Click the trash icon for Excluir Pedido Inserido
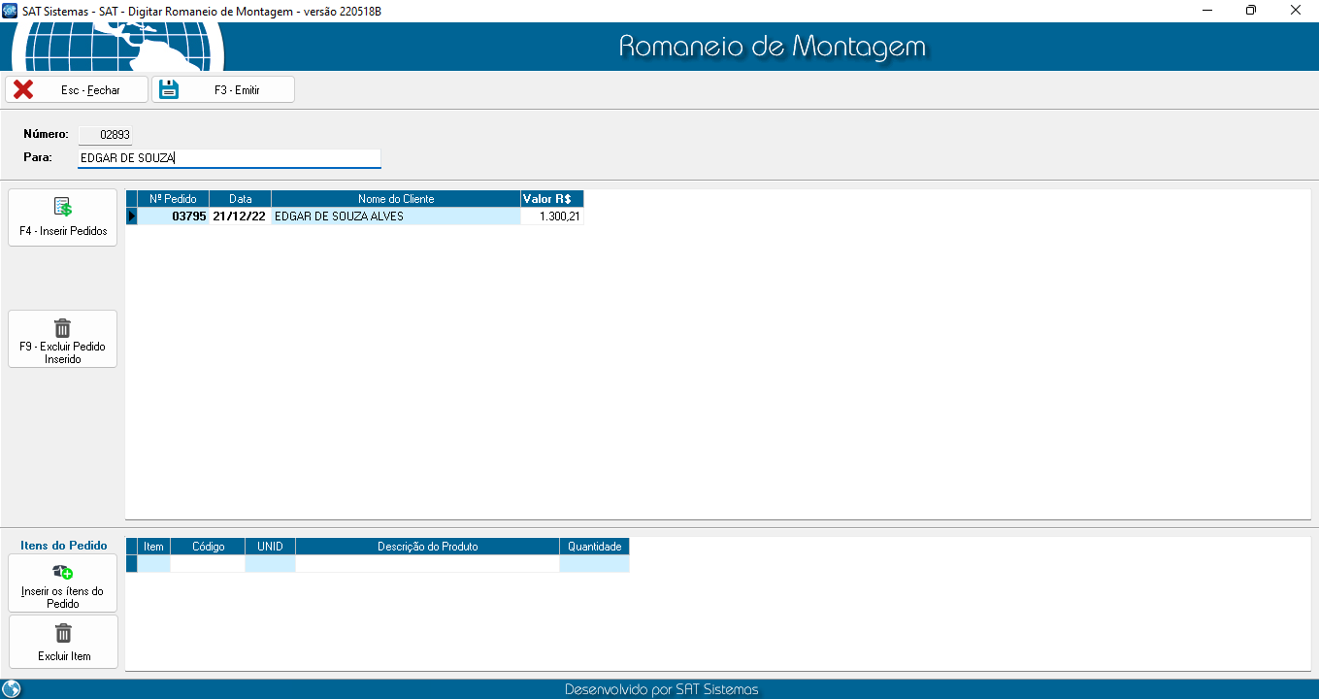This screenshot has width=1319, height=699. [x=63, y=328]
